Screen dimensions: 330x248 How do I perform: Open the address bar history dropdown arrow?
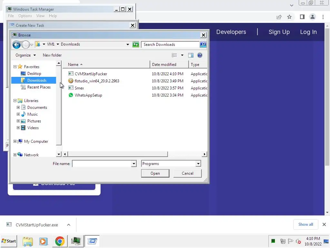(x=128, y=45)
